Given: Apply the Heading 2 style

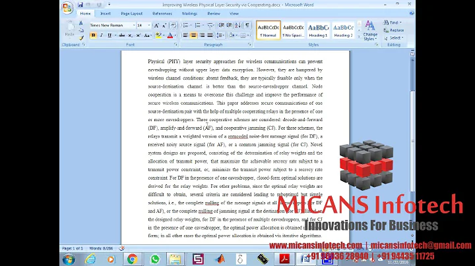Looking at the screenshot, I should click(x=343, y=30).
